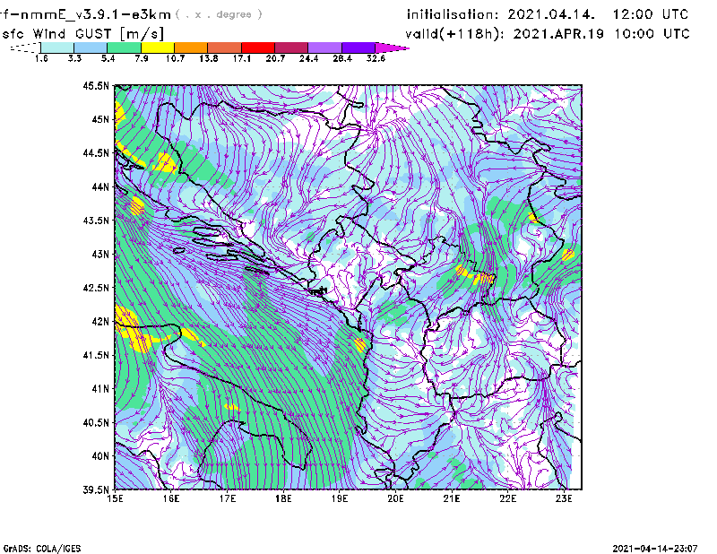Select the green 5.4–7.9 legend swatch
717x554 pixels.
click(x=124, y=48)
